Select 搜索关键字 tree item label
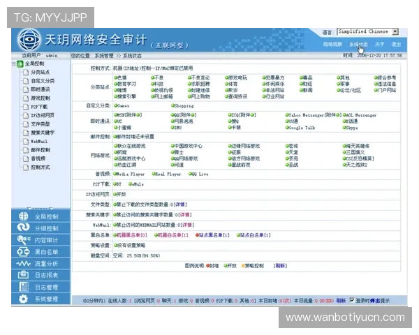419x335 pixels. coord(43,133)
